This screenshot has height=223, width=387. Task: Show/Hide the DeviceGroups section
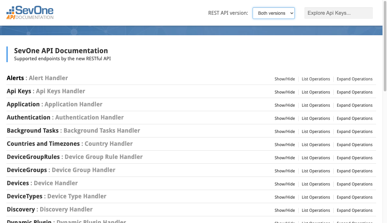[x=285, y=171]
